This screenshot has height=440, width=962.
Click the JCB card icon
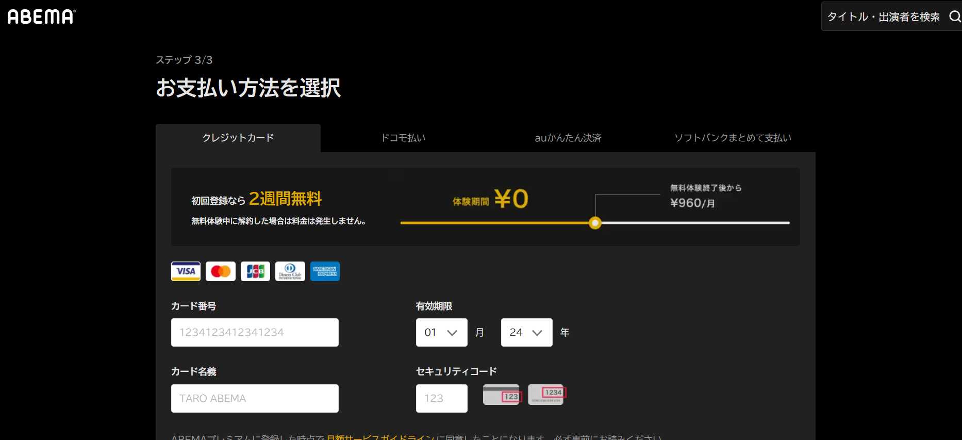pyautogui.click(x=255, y=271)
